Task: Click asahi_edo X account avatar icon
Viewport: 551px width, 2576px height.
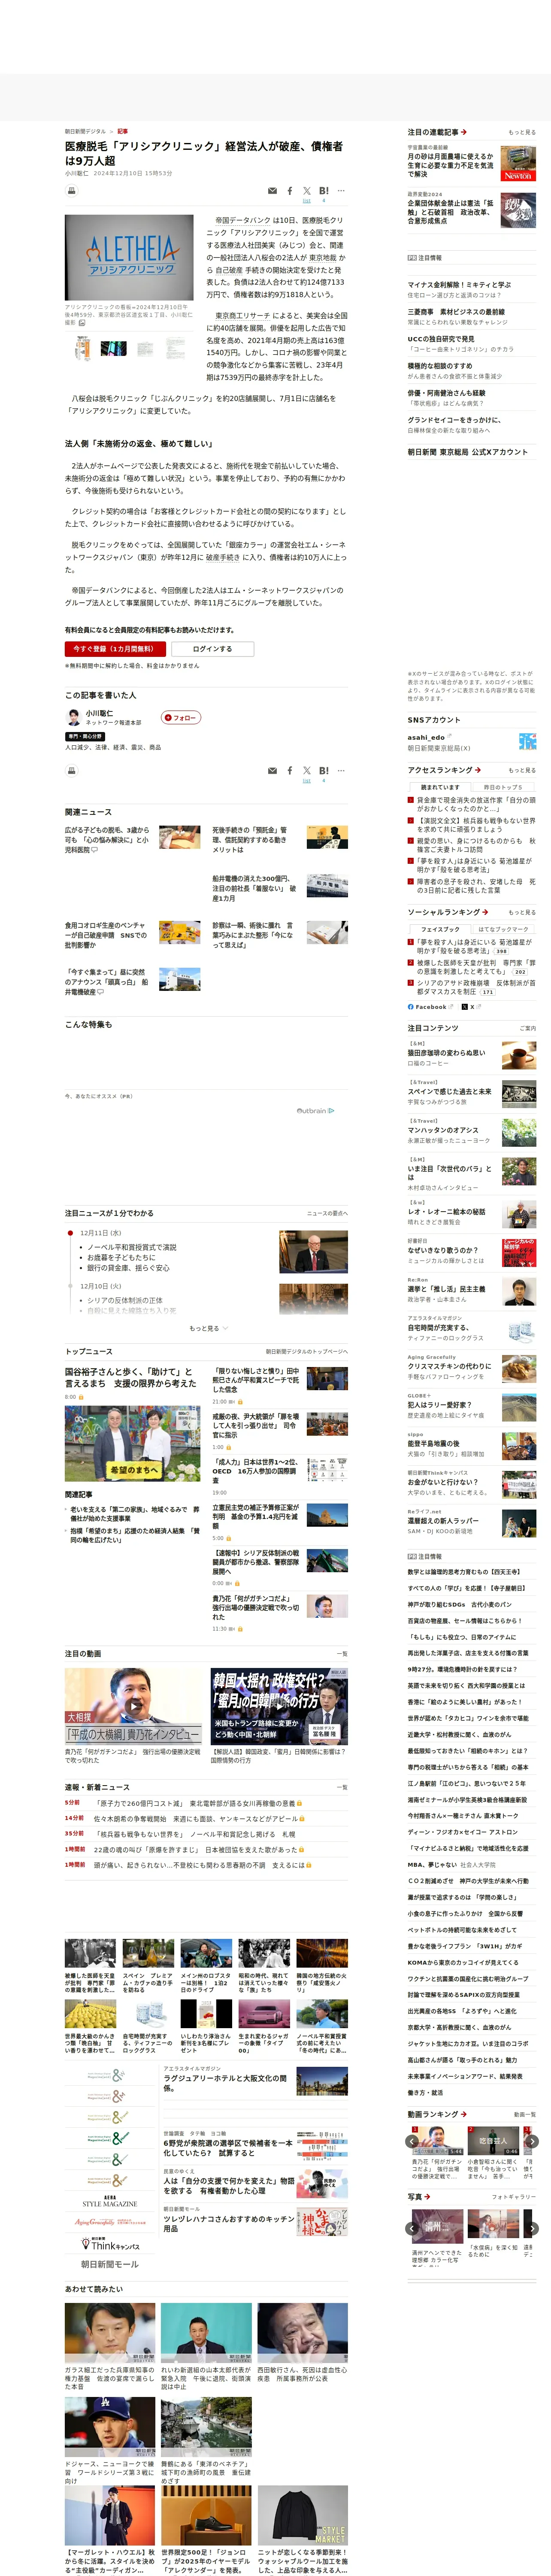Action: [527, 741]
